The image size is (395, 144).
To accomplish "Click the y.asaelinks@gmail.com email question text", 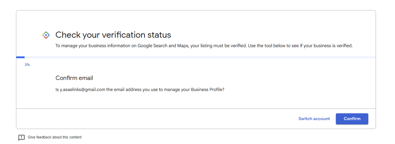I will (x=140, y=90).
